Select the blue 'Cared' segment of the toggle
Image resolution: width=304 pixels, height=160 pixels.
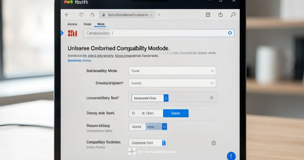point(176,113)
